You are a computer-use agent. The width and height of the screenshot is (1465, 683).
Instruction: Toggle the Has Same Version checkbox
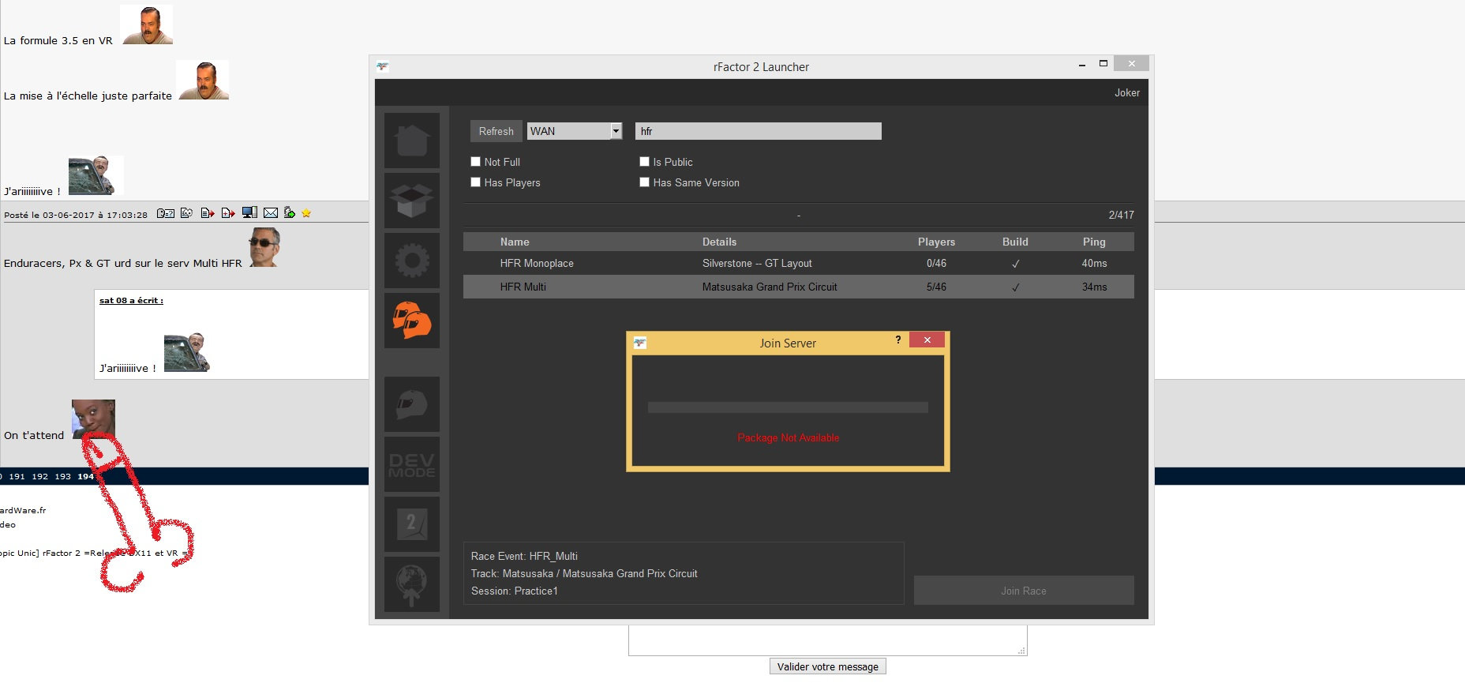(644, 182)
